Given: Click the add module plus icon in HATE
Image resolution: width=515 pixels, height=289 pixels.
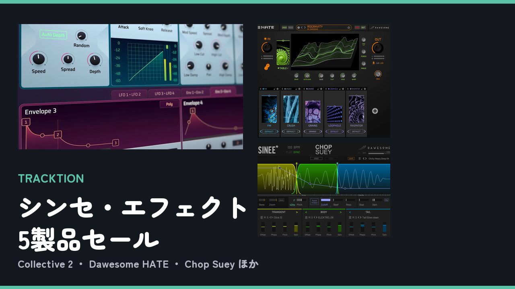Looking at the screenshot, I should [x=375, y=111].
